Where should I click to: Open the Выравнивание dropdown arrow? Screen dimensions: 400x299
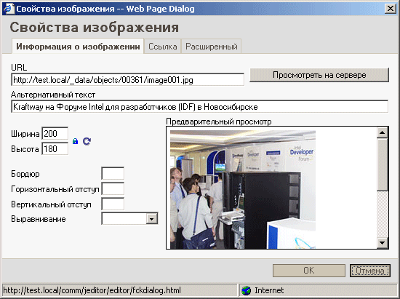152,219
